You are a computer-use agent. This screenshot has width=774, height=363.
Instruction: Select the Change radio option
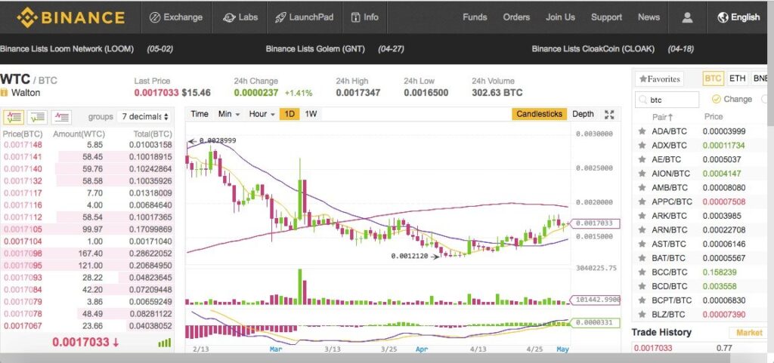(717, 99)
